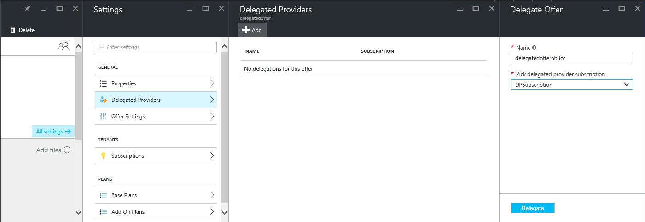Open the delegated provider subscription dropdown

coord(571,85)
